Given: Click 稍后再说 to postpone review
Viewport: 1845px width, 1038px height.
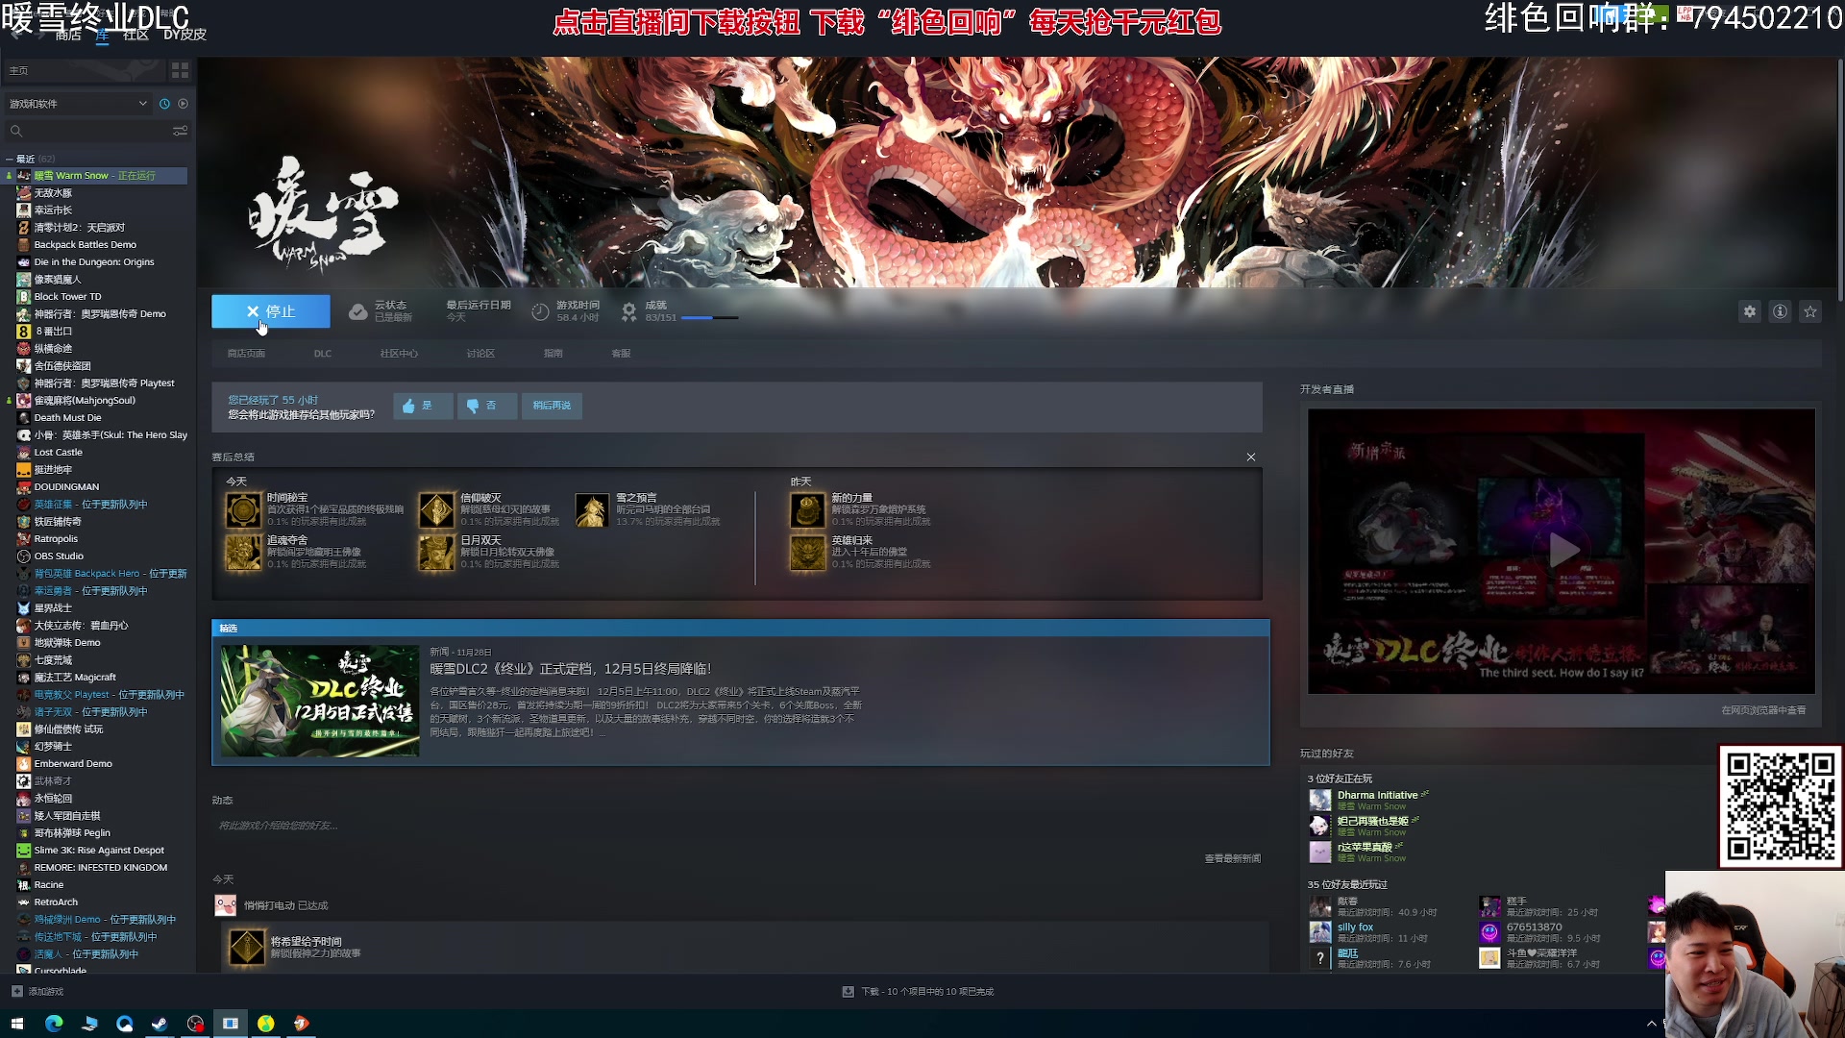Looking at the screenshot, I should [x=552, y=406].
